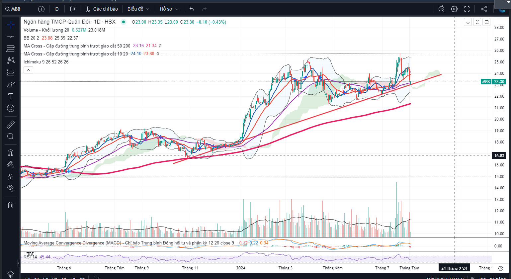The width and height of the screenshot is (511, 279).
Task: Select the Fibonacci retracement lines tool
Action: (11, 48)
